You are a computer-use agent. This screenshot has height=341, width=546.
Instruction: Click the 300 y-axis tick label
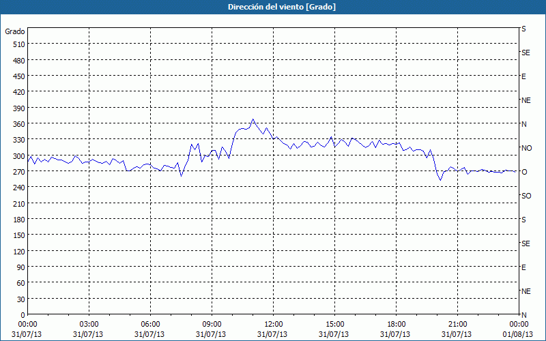click(19, 156)
